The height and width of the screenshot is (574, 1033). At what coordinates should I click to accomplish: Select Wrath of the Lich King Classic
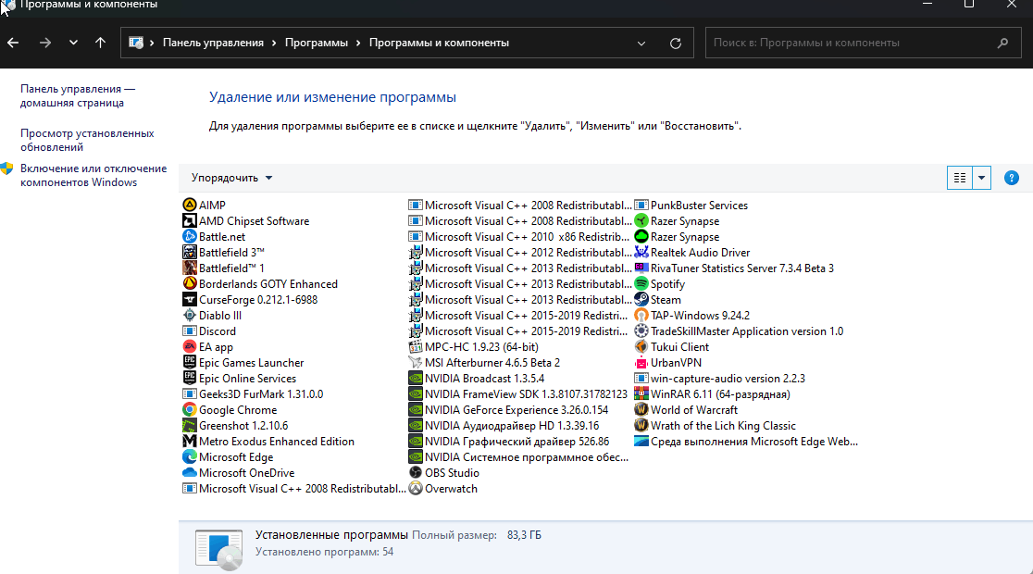(715, 426)
